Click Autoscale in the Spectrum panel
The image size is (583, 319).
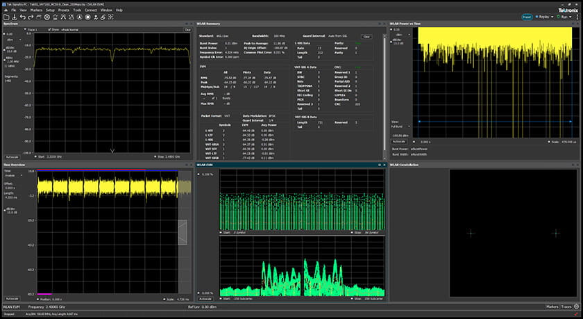tap(12, 157)
